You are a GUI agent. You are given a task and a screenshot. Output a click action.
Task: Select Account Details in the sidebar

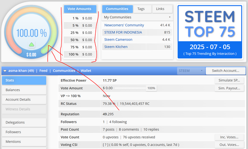pos(24,99)
